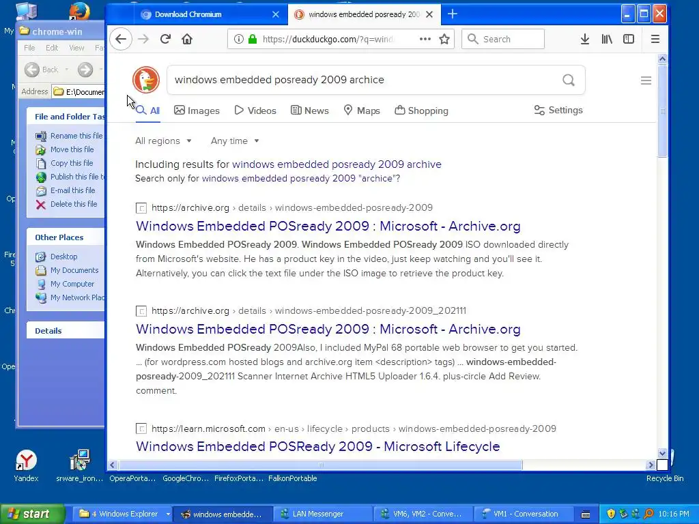Screen dimensions: 699x524
Task: Open the File menu in chrome-win window
Action: [x=29, y=48]
